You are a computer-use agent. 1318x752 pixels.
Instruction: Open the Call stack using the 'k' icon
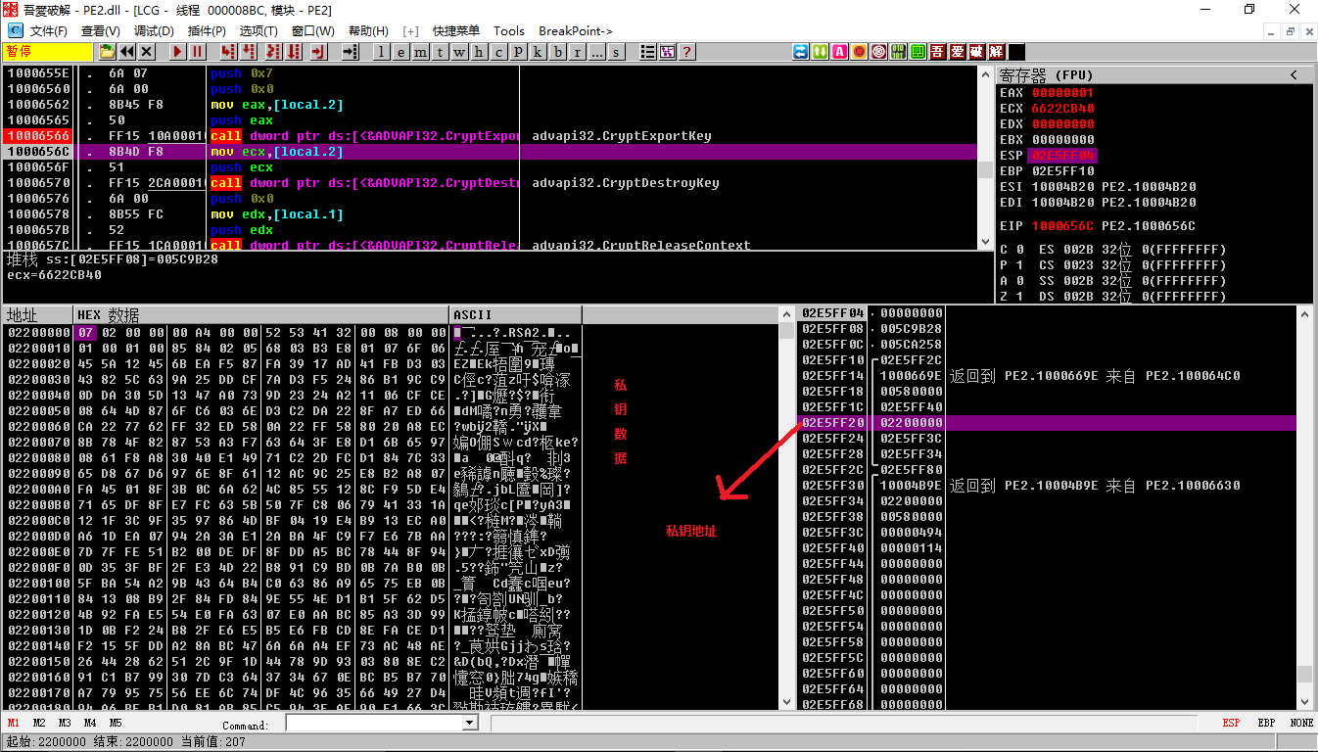[x=537, y=52]
